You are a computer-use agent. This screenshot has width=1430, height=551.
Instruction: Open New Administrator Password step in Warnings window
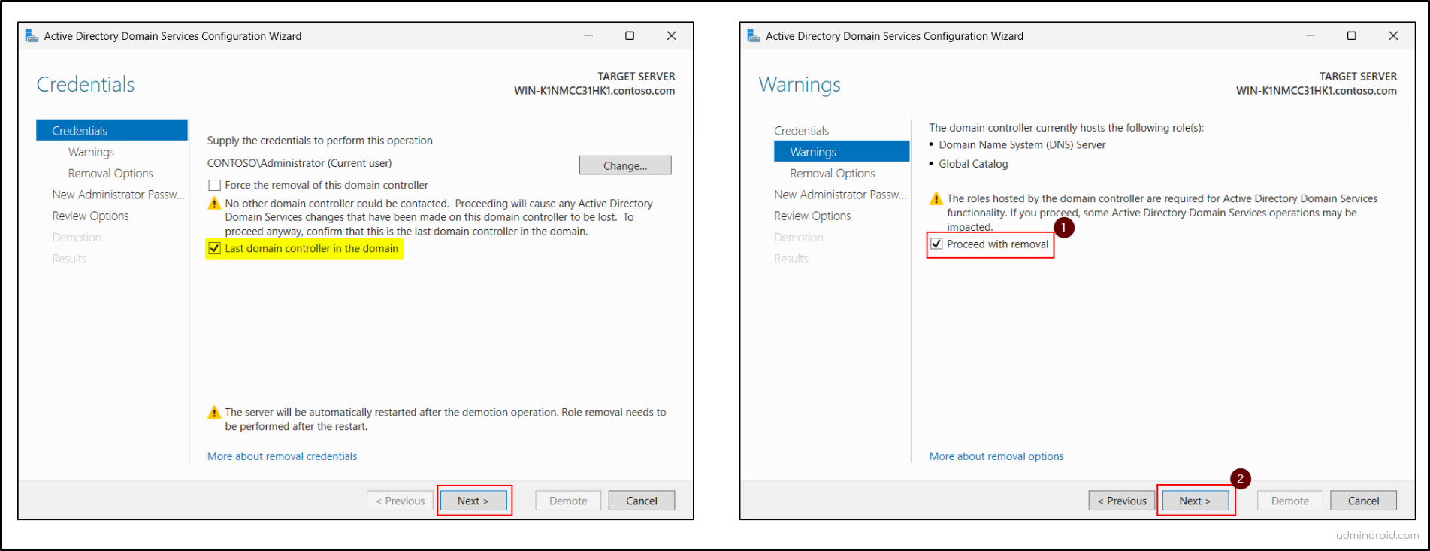point(840,195)
